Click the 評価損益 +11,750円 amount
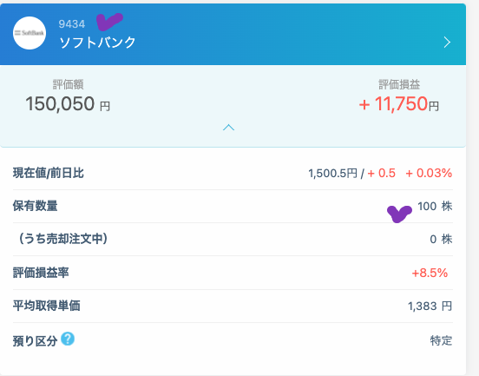This screenshot has width=479, height=376. [x=399, y=104]
